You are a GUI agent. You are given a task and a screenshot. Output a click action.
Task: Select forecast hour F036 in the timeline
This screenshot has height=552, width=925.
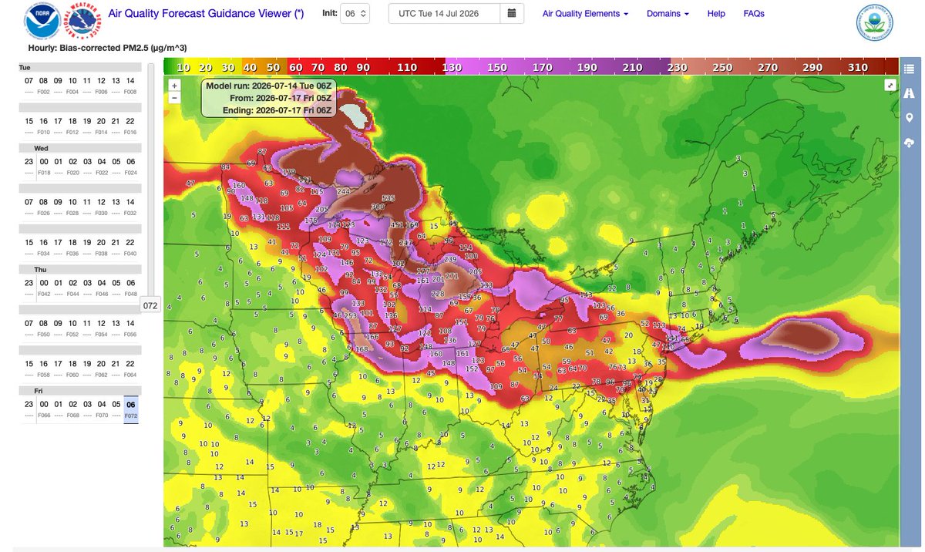pyautogui.click(x=72, y=254)
